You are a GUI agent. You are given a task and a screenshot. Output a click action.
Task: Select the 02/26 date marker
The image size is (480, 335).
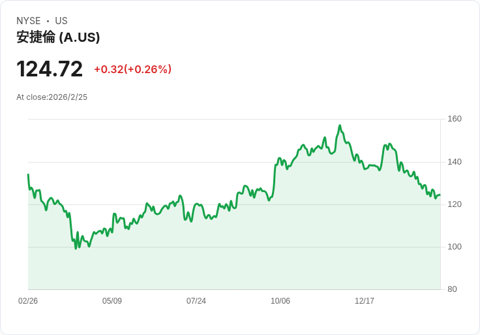coord(28,301)
